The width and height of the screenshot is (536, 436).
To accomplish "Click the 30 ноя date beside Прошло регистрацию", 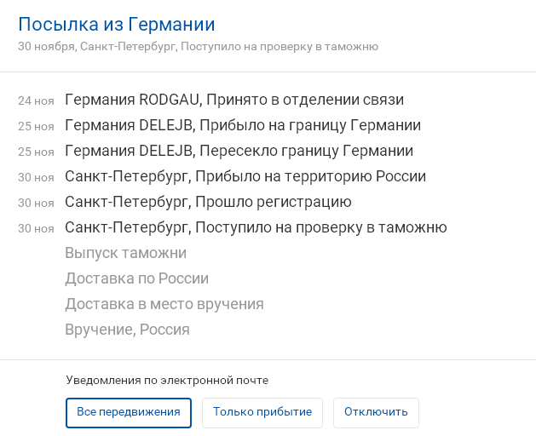I will 36,203.
